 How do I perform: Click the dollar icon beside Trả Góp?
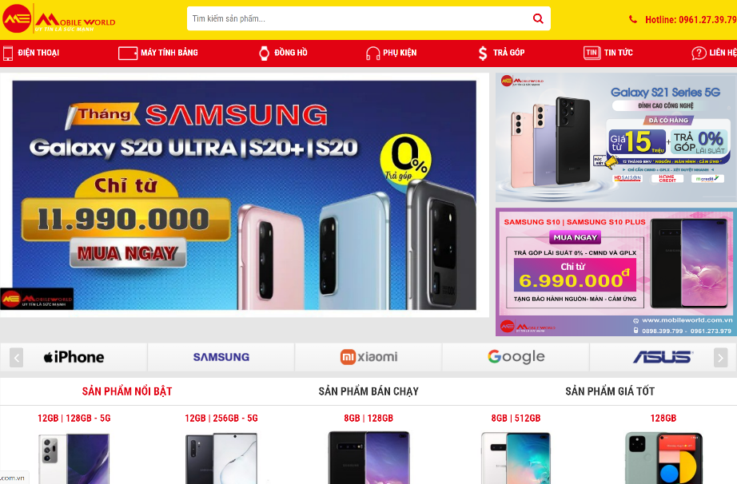point(483,53)
